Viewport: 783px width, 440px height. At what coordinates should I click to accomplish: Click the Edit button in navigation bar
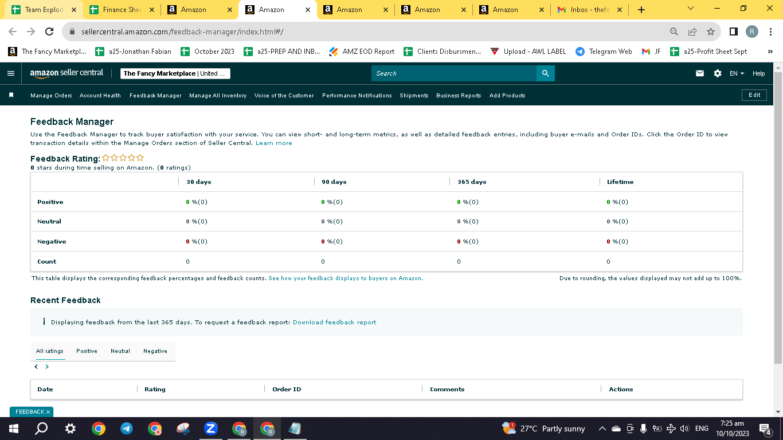pos(754,95)
